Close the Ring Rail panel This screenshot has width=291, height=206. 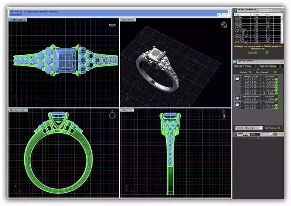[282, 134]
